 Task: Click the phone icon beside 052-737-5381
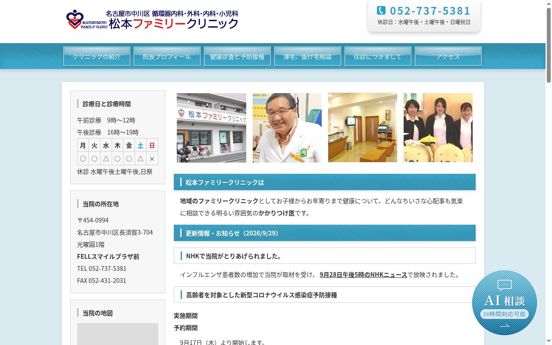coord(381,10)
